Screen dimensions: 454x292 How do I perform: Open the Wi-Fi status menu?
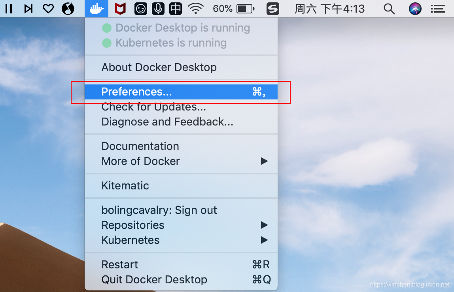pyautogui.click(x=196, y=8)
